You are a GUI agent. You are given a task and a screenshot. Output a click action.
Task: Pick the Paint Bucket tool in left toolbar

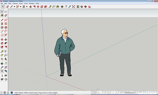coord(2,15)
